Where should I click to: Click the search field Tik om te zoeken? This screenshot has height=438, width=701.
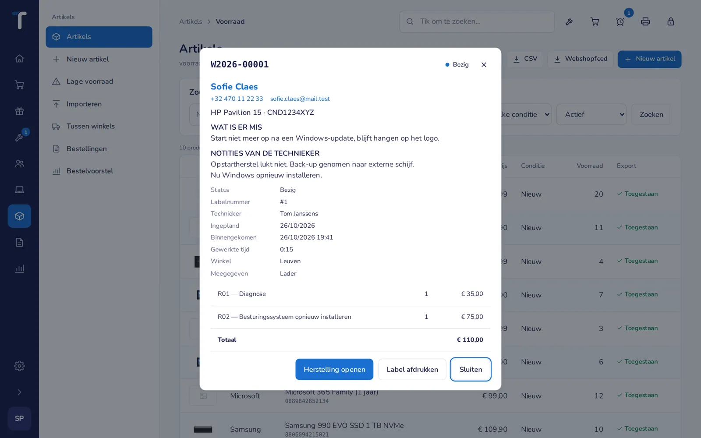[x=477, y=21]
